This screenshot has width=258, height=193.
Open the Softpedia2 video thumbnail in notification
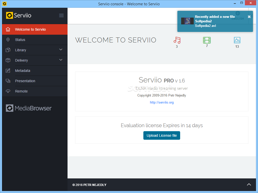point(187,21)
